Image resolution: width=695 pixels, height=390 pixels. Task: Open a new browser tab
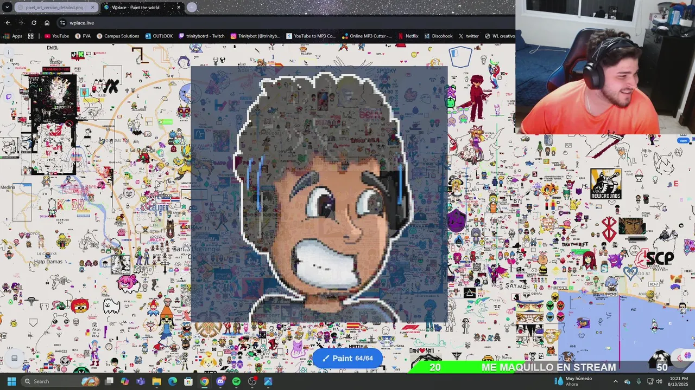(192, 8)
